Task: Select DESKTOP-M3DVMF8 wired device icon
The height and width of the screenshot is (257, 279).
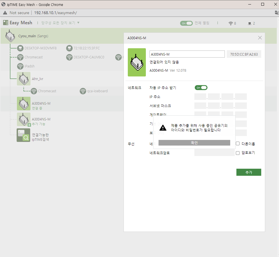Action: (x=20, y=48)
